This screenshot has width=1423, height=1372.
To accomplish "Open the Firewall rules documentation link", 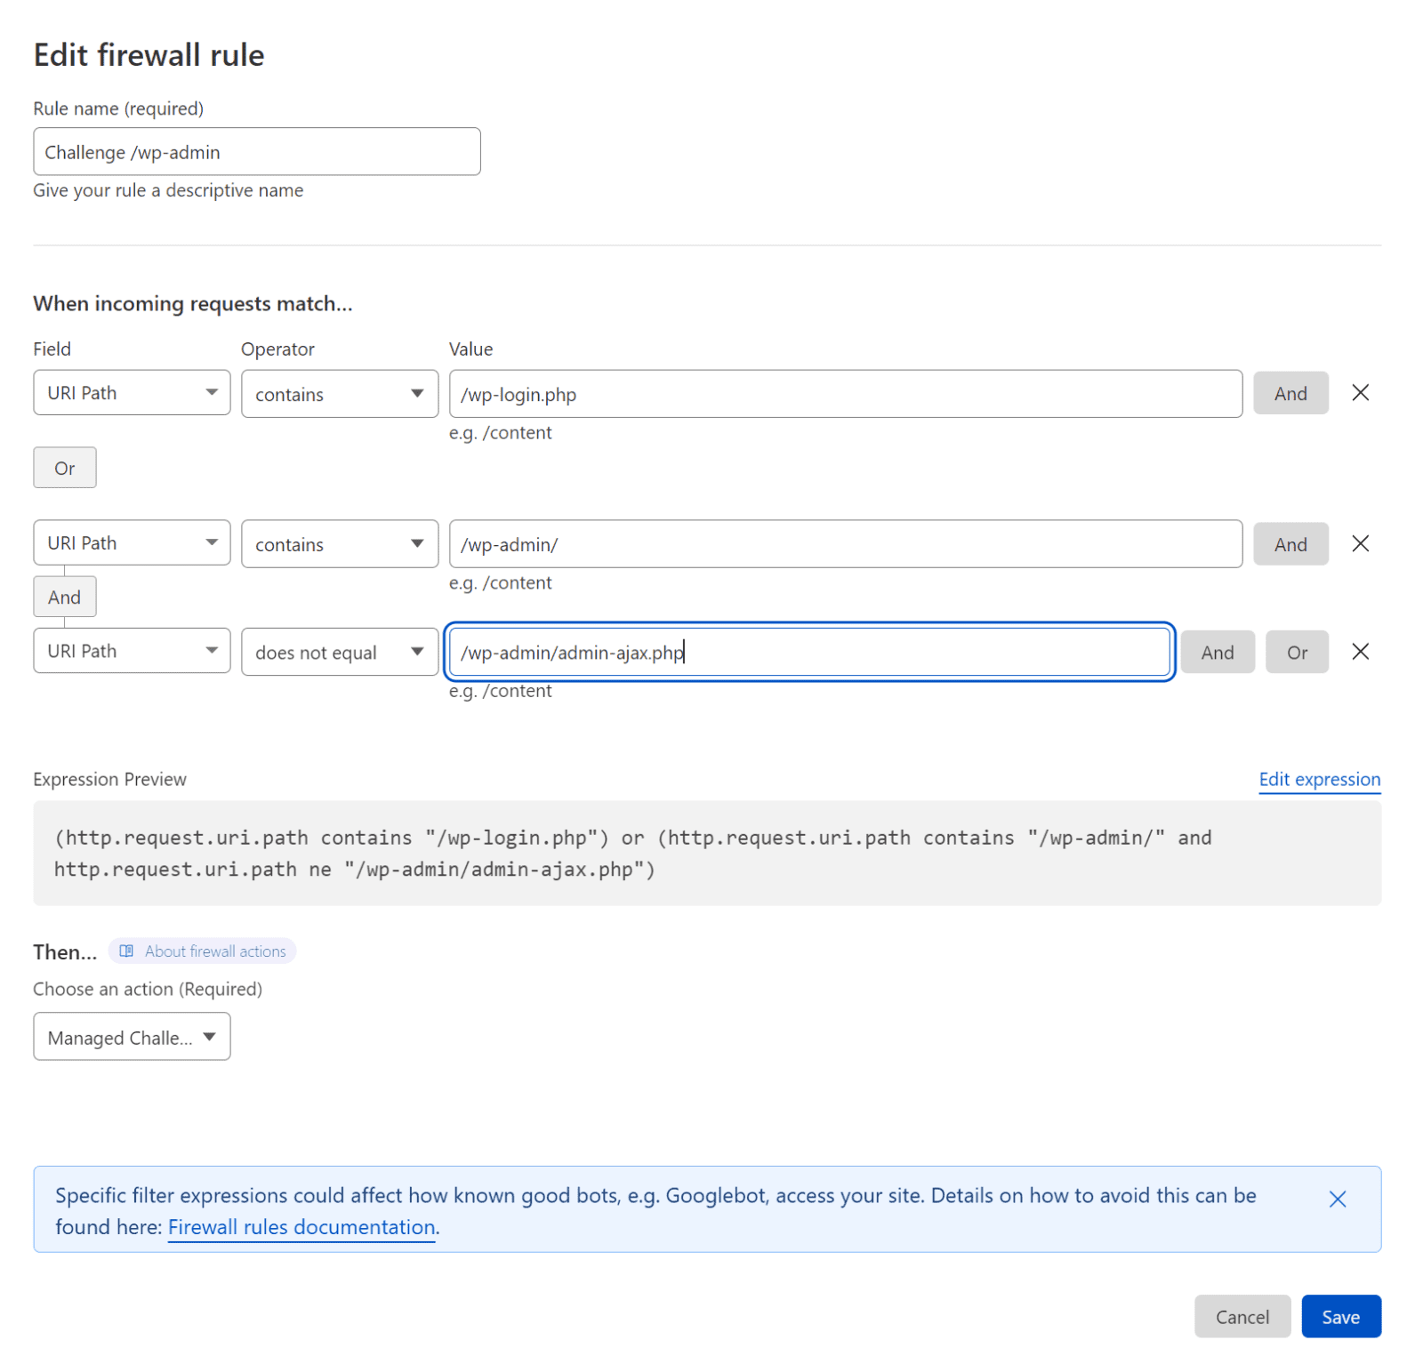I will pyautogui.click(x=301, y=1227).
